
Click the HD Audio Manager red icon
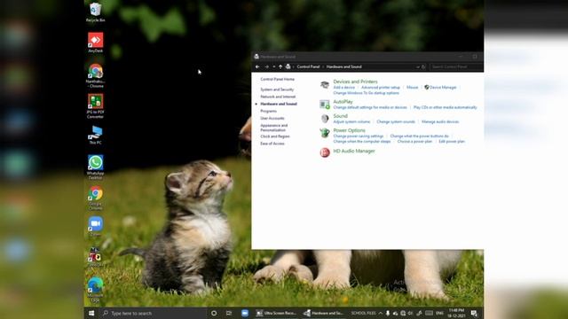click(x=325, y=152)
